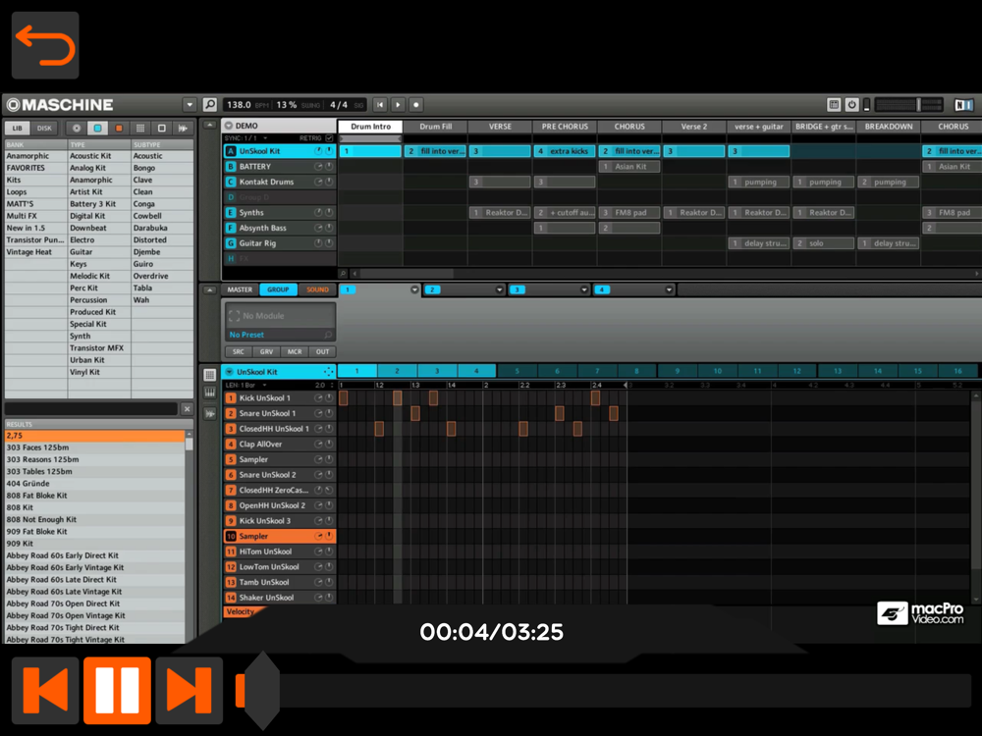
Task: Select the PRE CHORUS scene
Action: [x=565, y=127]
